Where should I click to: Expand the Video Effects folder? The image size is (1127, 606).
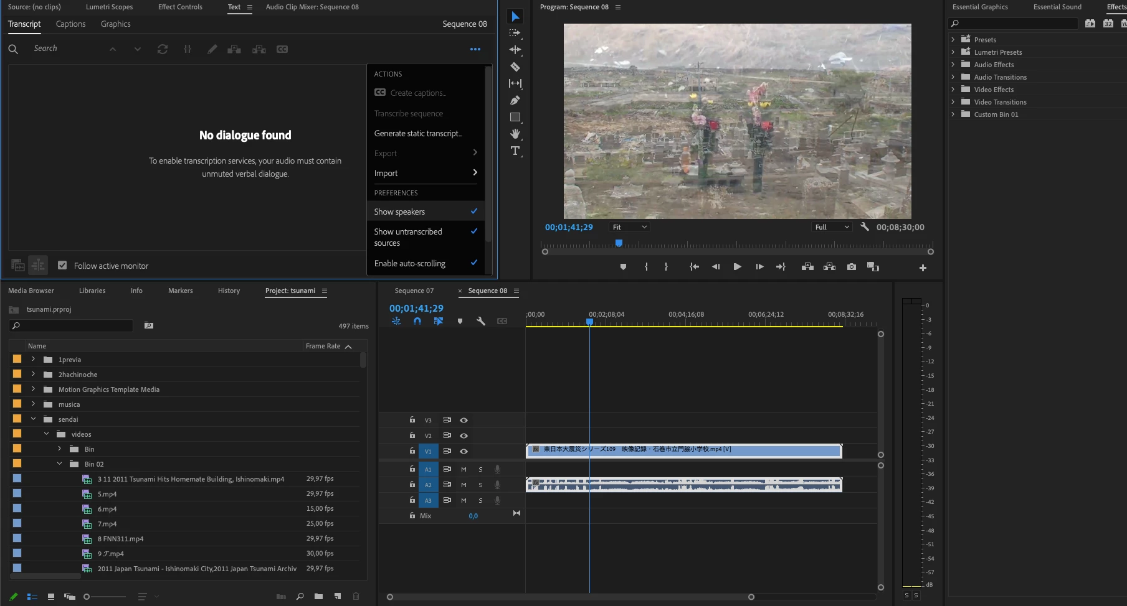[953, 90]
